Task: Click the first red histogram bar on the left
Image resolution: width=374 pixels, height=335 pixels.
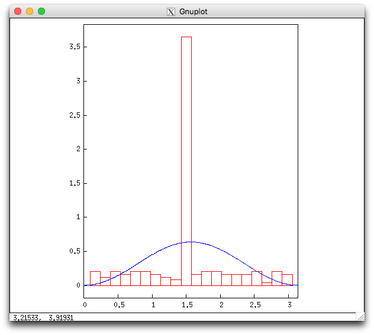Action: coord(95,278)
